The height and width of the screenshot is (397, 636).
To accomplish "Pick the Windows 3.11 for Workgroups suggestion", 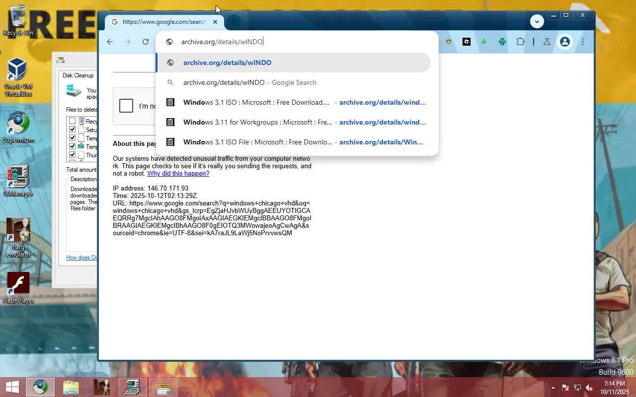I will [293, 122].
